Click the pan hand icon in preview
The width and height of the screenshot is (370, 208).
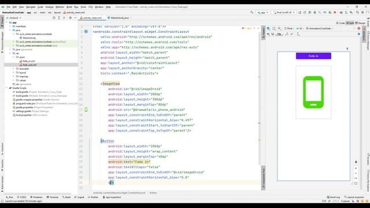pyautogui.click(x=356, y=162)
